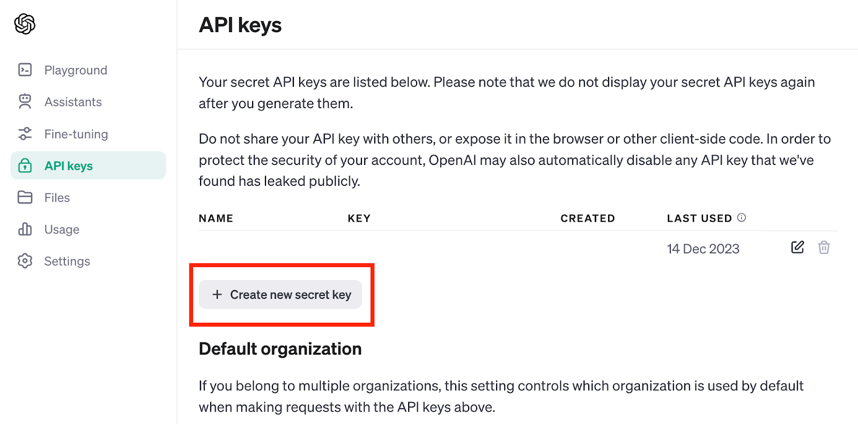The width and height of the screenshot is (858, 424).
Task: Click the Files folder icon
Action: [25, 197]
